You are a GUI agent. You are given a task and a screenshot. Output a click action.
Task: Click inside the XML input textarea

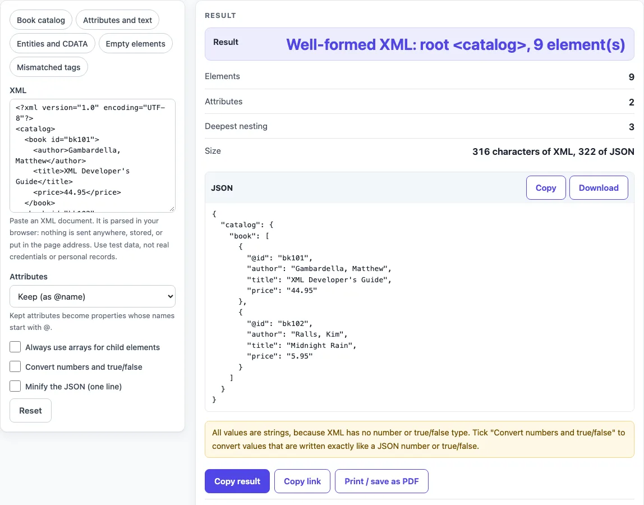pos(93,155)
